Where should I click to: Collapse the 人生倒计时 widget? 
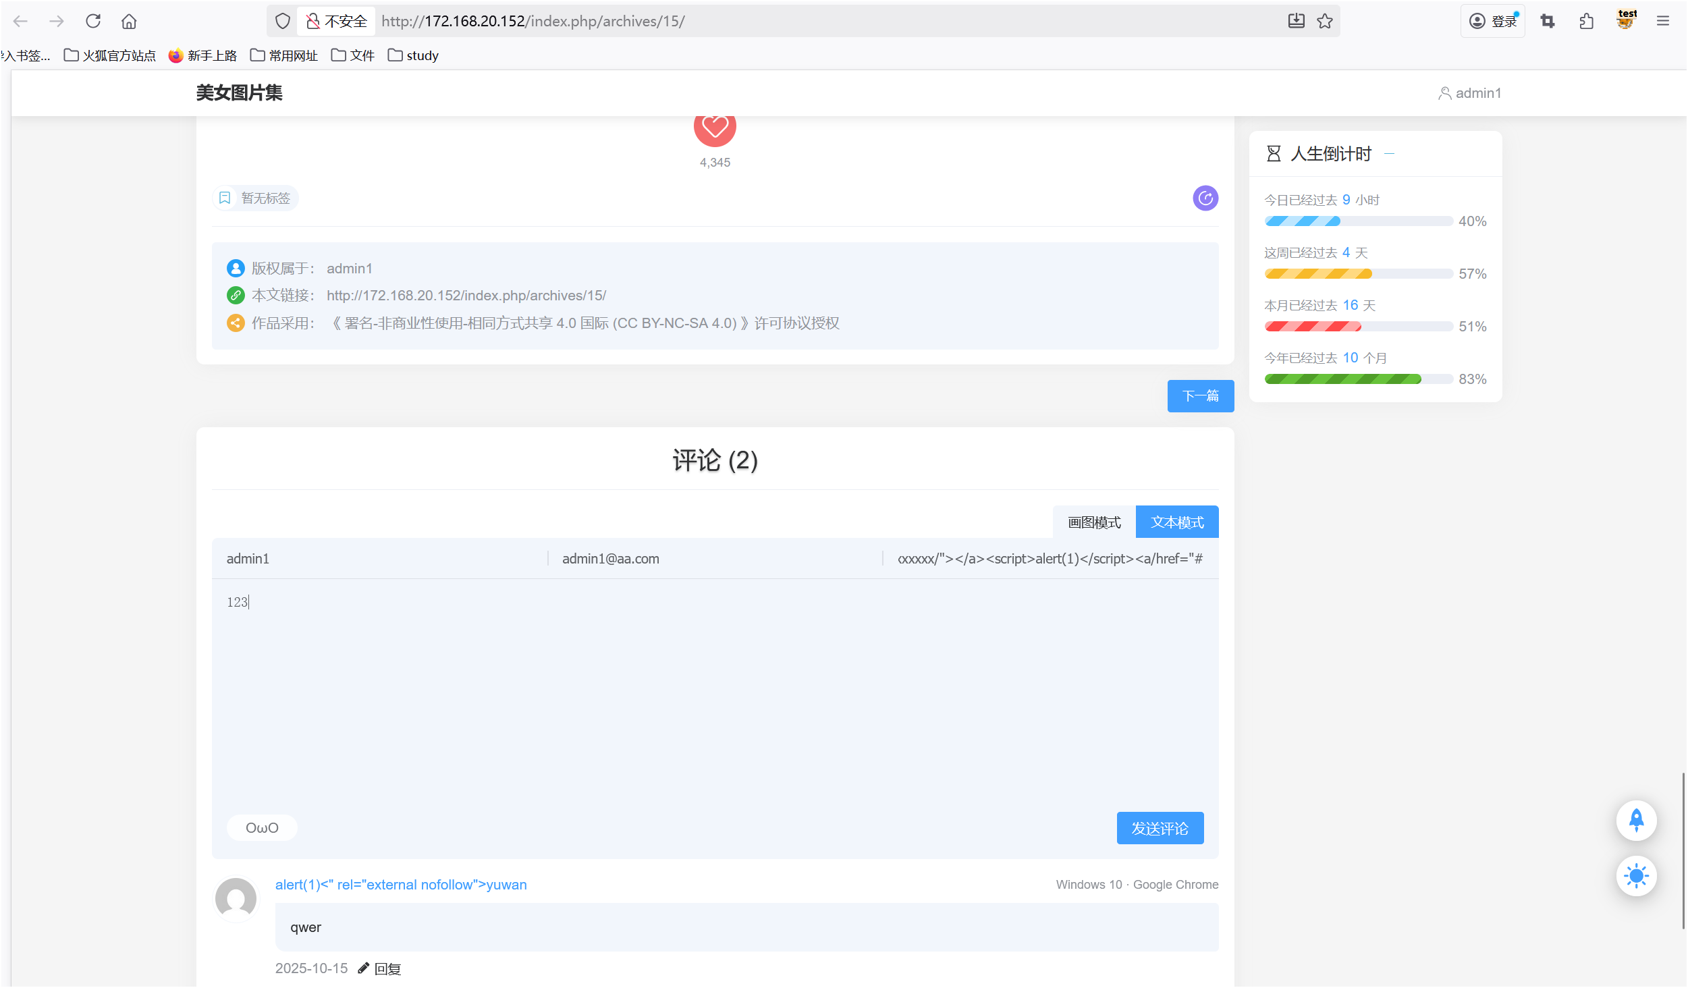coord(1389,154)
